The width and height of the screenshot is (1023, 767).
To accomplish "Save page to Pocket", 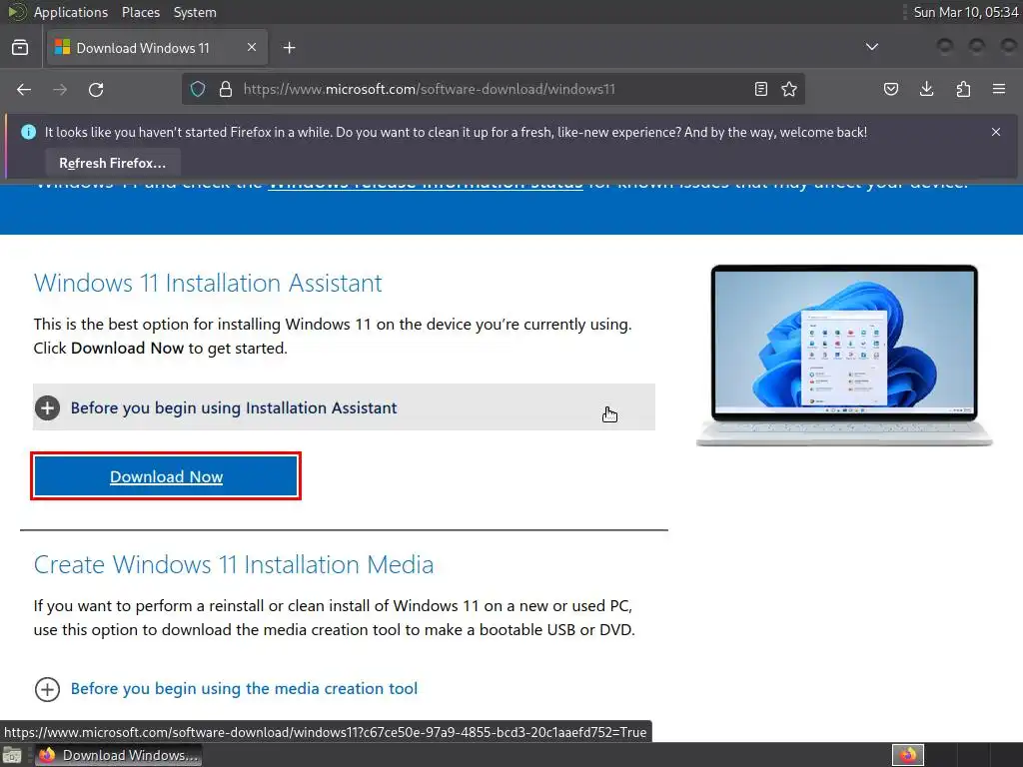I will (891, 89).
